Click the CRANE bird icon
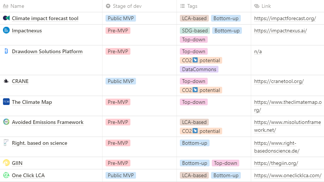Image resolution: width=324 pixels, height=182 pixels. click(6, 81)
